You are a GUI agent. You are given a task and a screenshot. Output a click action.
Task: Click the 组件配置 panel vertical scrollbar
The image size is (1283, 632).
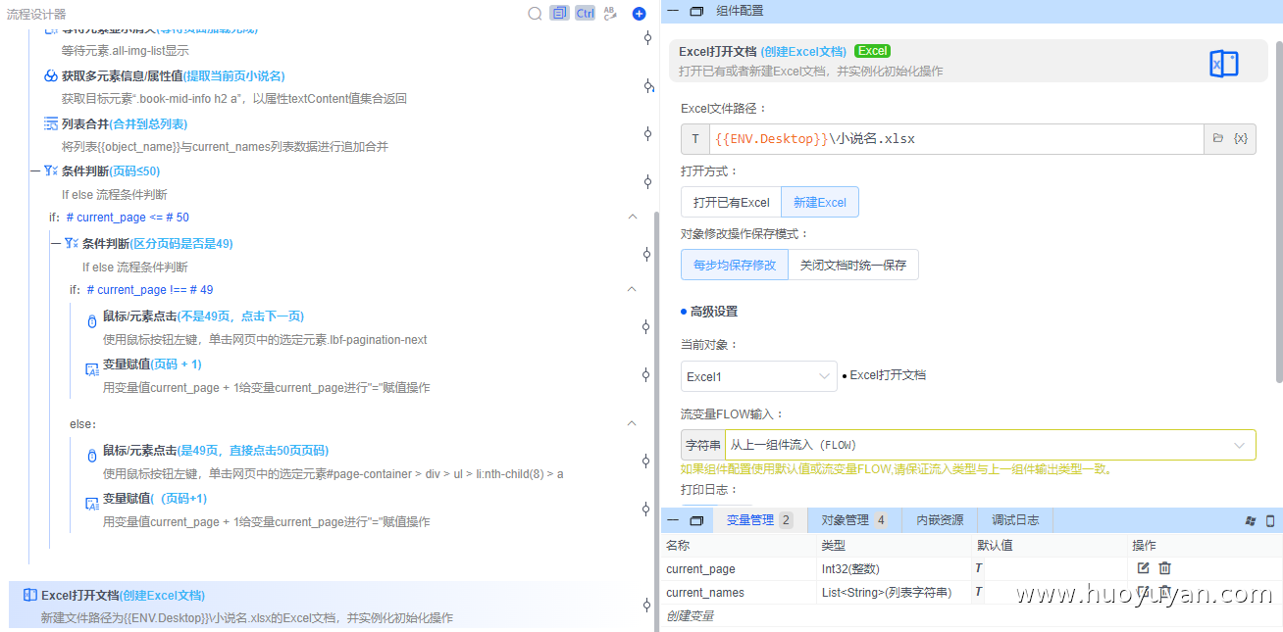point(1279,211)
